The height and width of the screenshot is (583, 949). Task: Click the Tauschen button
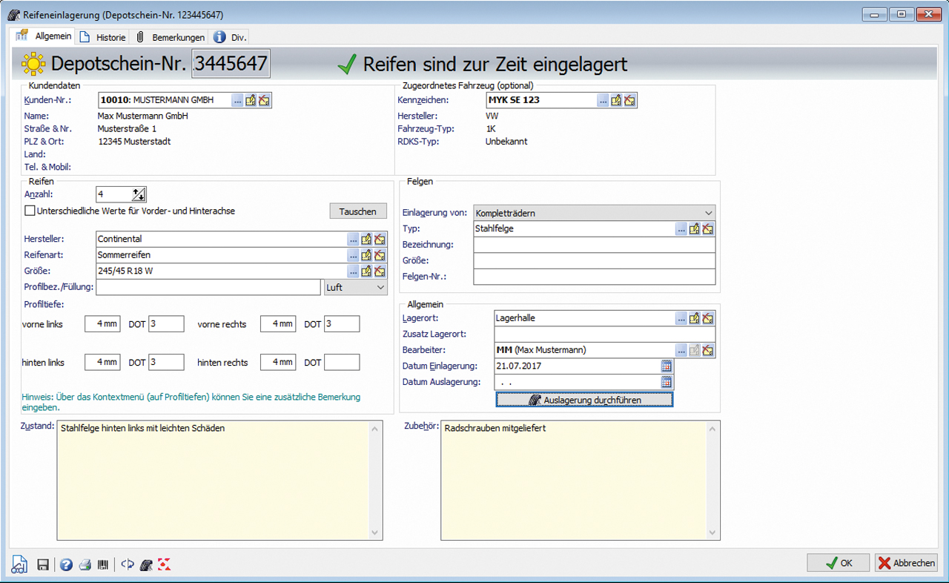[358, 211]
